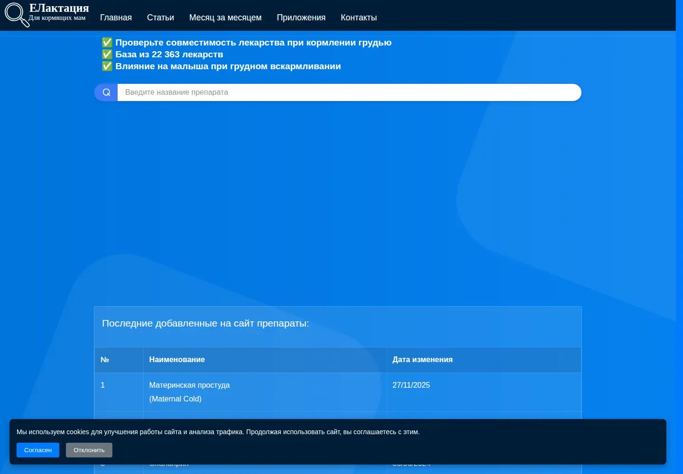The width and height of the screenshot is (683, 474).
Task: Open the Статьи menu item
Action: 160,18
